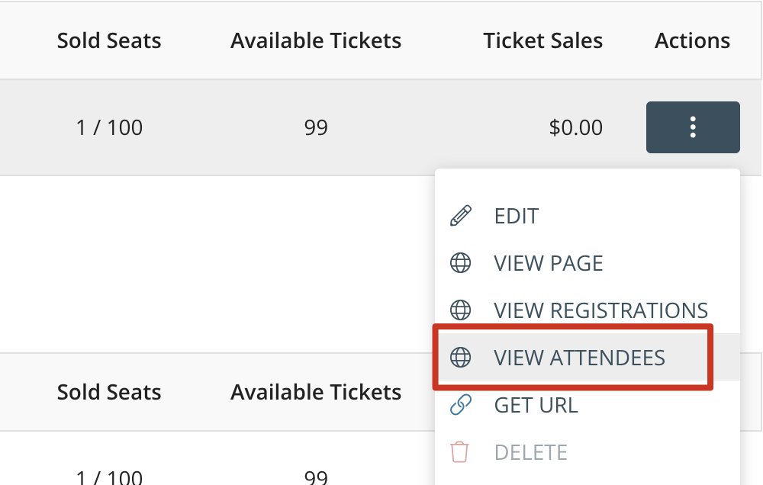Click the $0.00 ticket sales value
The height and width of the screenshot is (485, 763).
(x=575, y=127)
